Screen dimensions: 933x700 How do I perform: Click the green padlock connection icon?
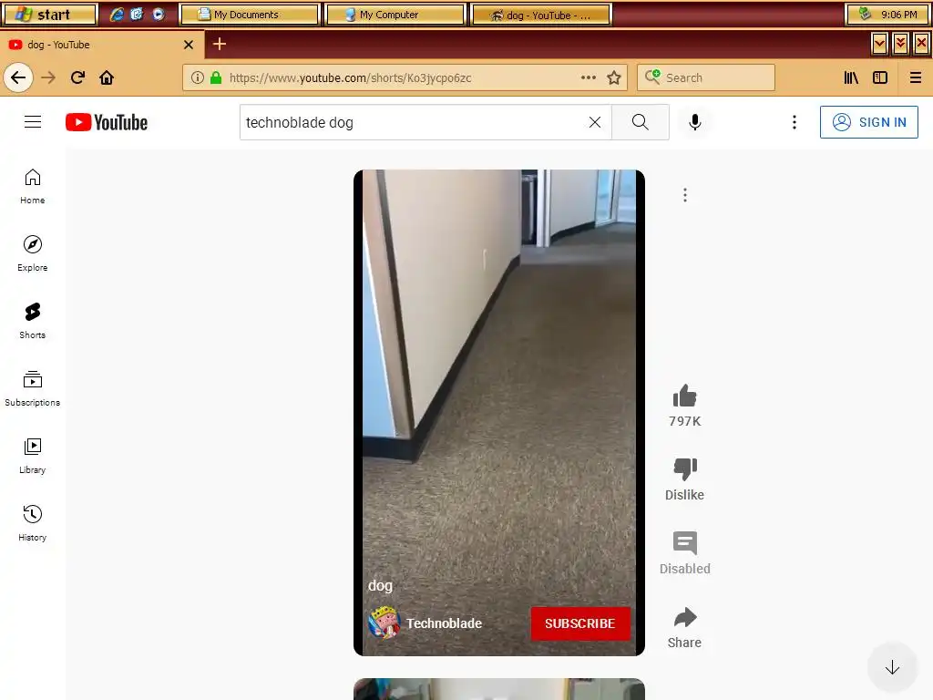pyautogui.click(x=216, y=77)
